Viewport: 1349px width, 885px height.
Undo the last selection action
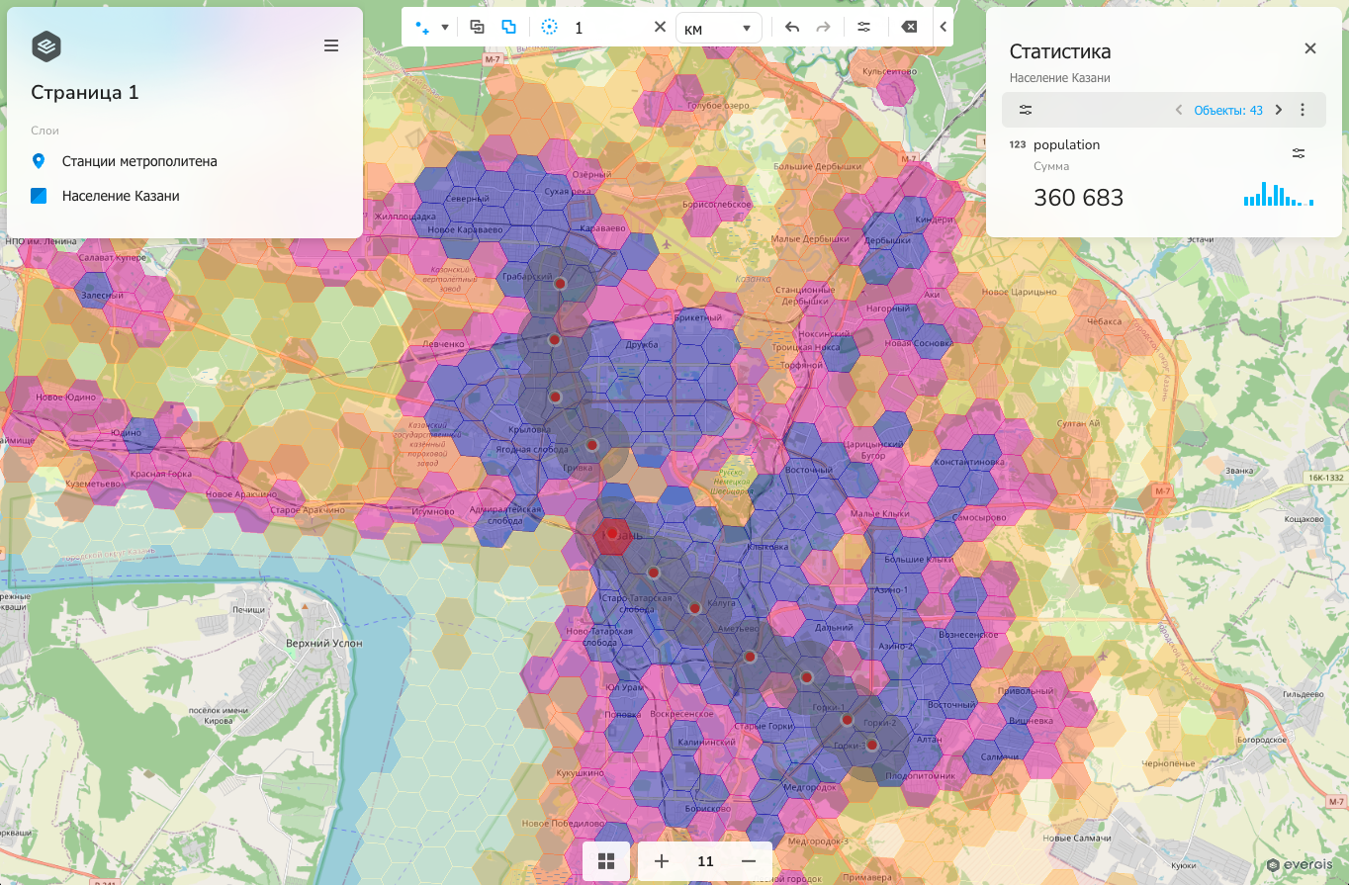791,28
